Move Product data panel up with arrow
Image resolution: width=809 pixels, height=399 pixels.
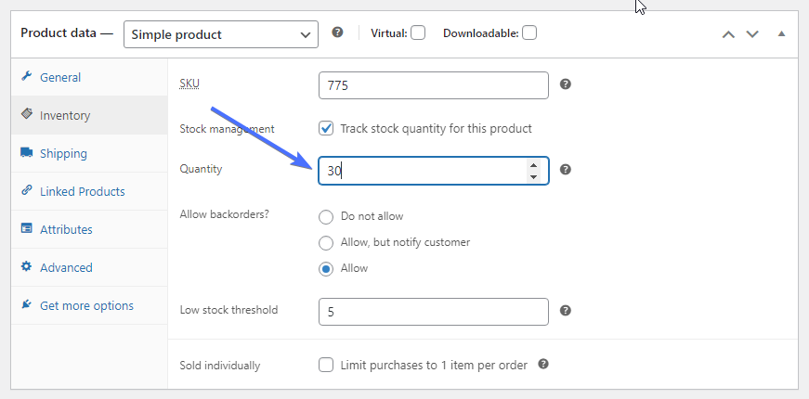pos(728,34)
